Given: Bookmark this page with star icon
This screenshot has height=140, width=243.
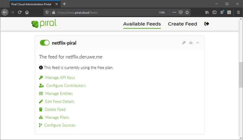Looking at the screenshot, I should pos(187,12).
